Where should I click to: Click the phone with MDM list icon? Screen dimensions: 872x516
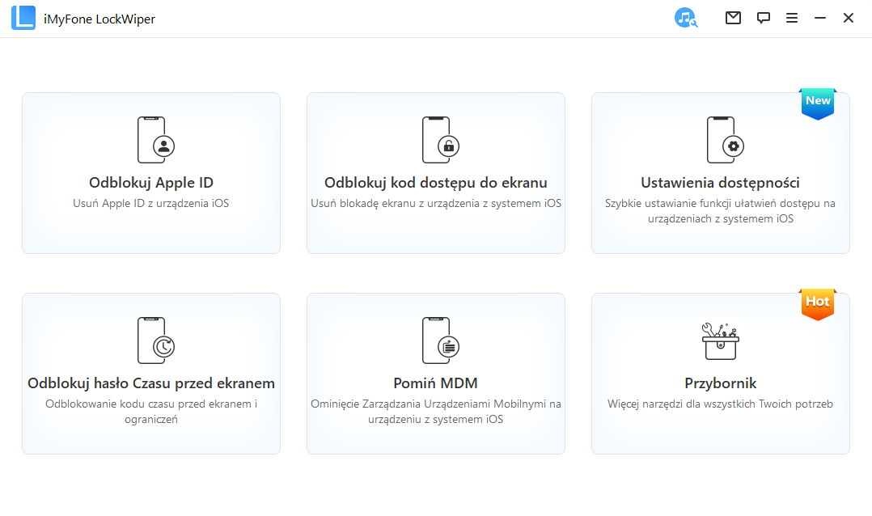click(440, 340)
